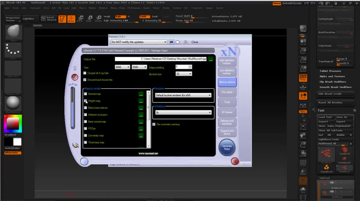Click the red no-entry icon on xNormal left edge
360x201 pixels.
[75, 77]
